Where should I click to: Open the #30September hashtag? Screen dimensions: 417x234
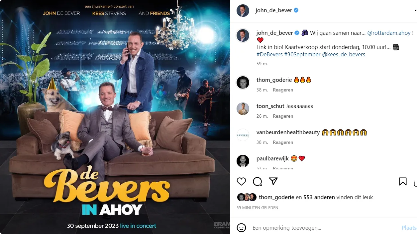tap(302, 54)
